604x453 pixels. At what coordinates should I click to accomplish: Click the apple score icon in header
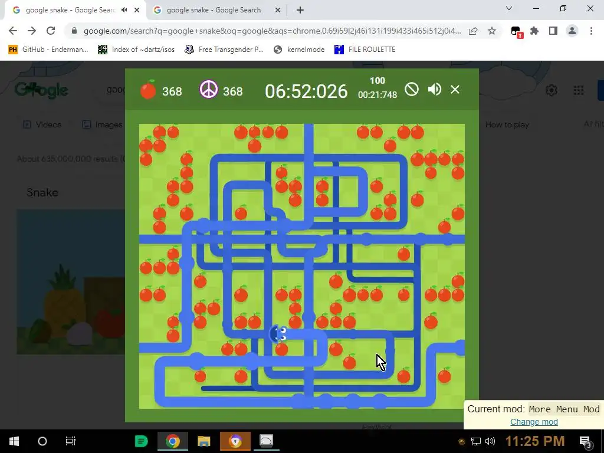[148, 90]
